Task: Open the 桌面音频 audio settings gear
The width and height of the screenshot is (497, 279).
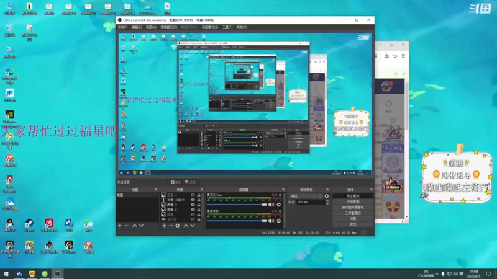Action: 279,221
